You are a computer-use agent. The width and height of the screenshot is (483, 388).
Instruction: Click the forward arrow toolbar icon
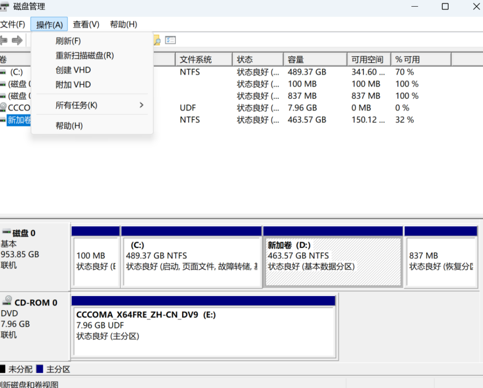point(17,41)
